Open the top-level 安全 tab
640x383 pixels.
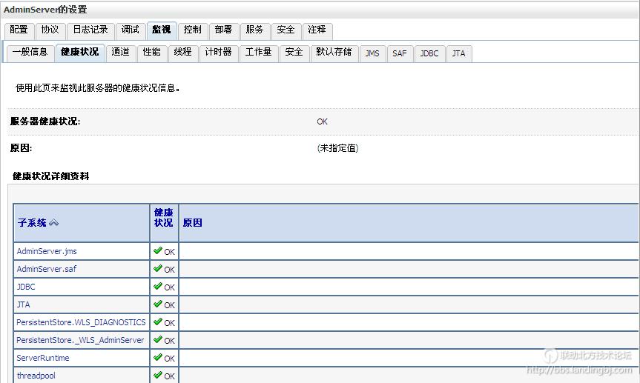pos(286,30)
